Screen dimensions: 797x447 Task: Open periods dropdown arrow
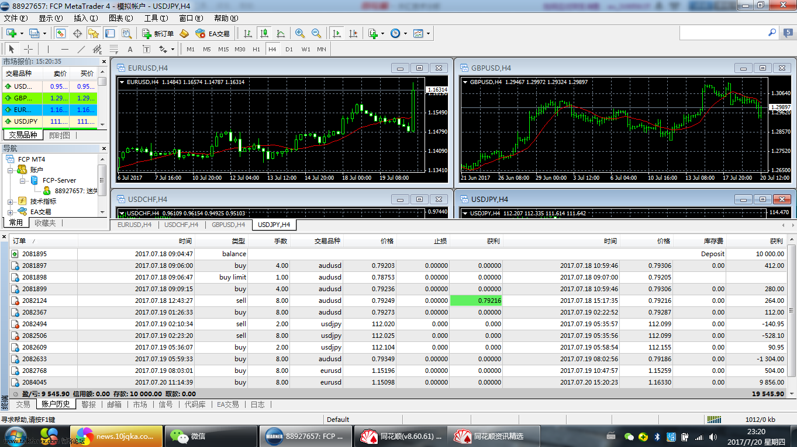pos(405,33)
